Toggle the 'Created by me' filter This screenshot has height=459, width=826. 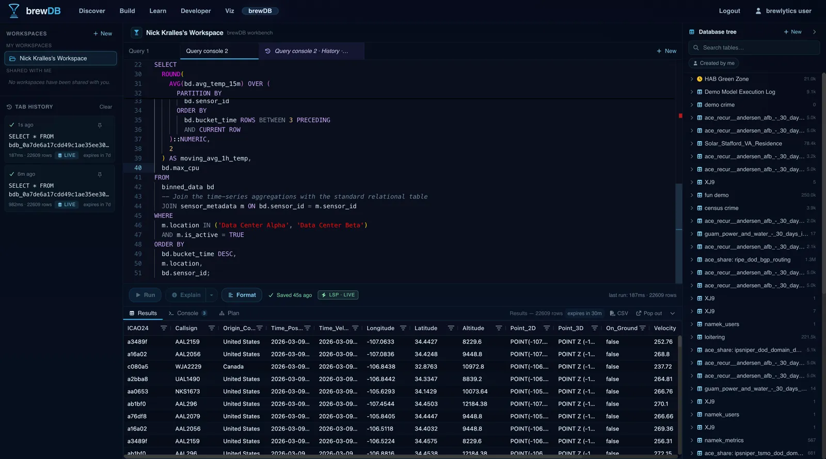pos(713,63)
